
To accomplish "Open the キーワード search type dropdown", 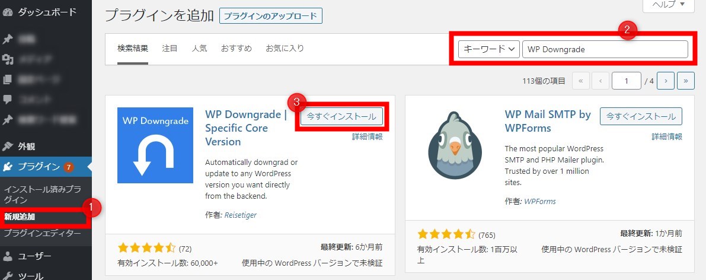I will pos(489,49).
